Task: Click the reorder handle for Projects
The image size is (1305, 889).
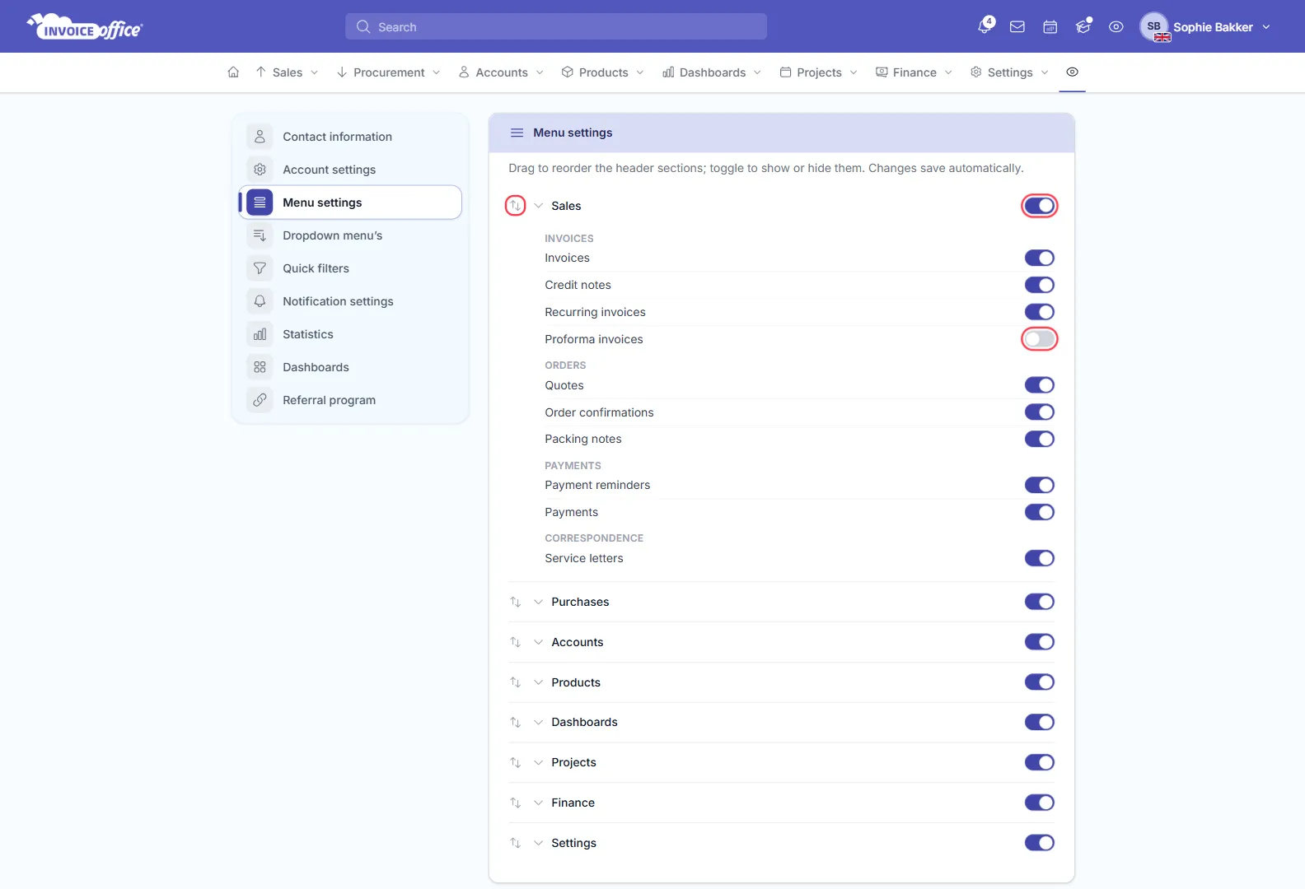Action: (515, 762)
